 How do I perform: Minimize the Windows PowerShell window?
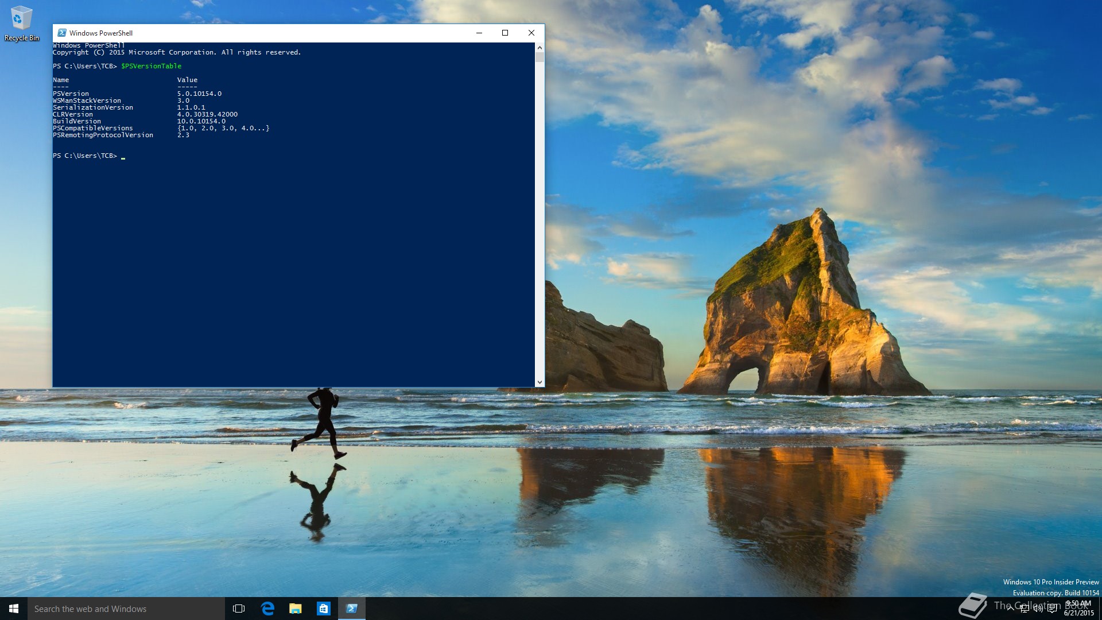click(x=479, y=33)
